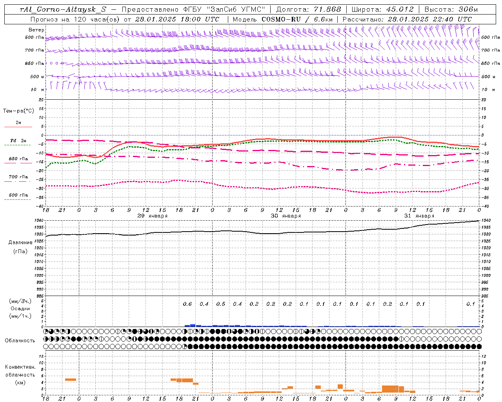502x402 pixels.
Task: Click the (мм/1ч.) precipitation unit label
Action: point(20,316)
